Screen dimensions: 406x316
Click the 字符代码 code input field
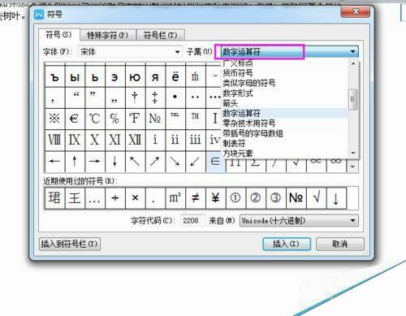(192, 221)
